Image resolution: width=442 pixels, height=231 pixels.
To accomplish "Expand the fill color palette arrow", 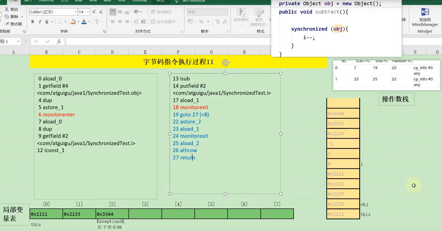I will (78, 22).
